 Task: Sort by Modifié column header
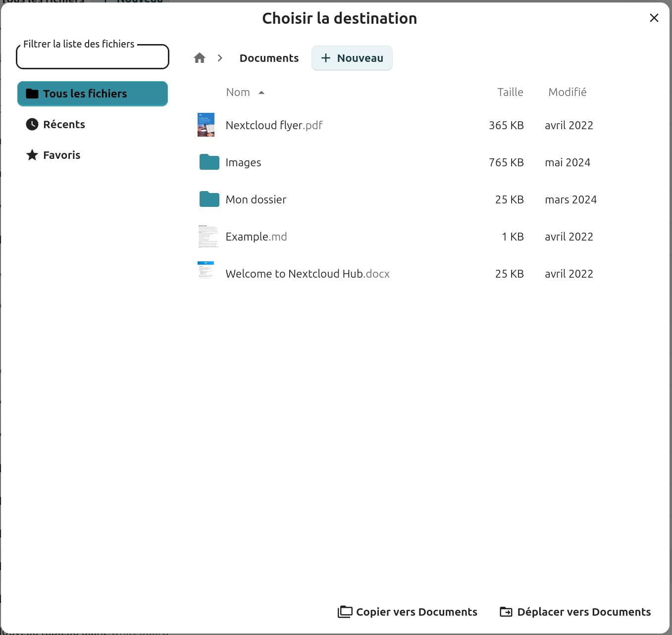pos(567,92)
